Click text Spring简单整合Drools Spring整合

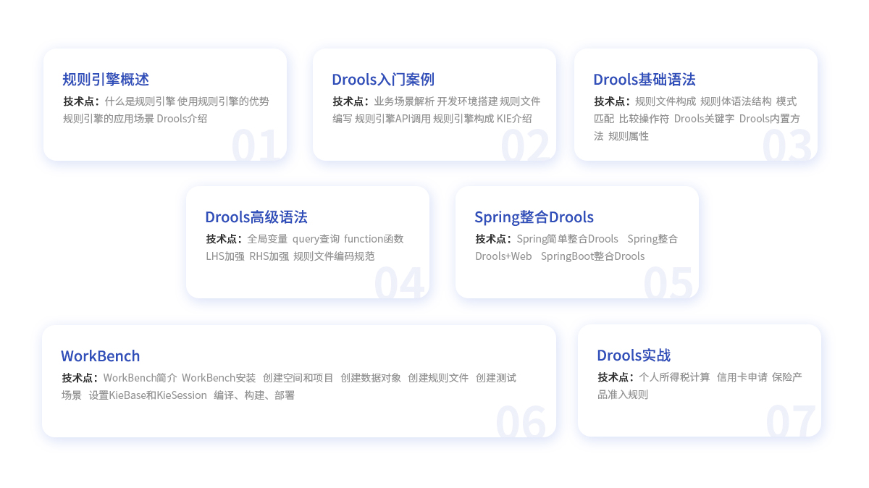pyautogui.click(x=597, y=239)
